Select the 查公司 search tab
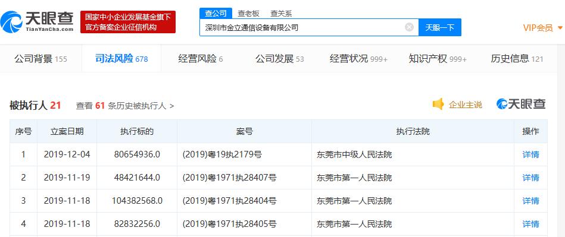The width and height of the screenshot is (565, 237). pos(216,13)
